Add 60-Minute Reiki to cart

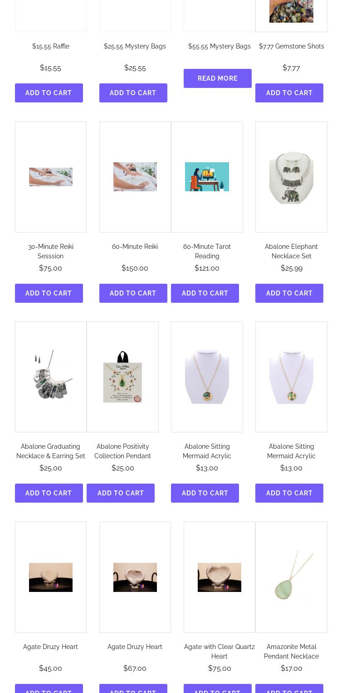pos(133,293)
